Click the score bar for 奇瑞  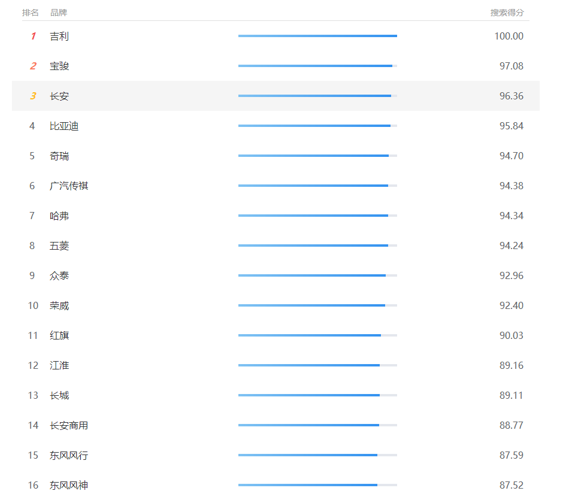(317, 156)
